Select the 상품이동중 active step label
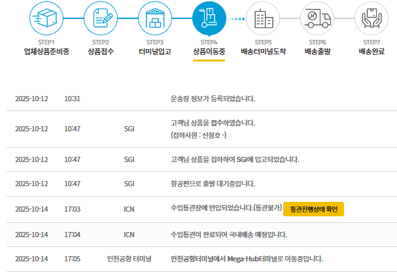 209,51
